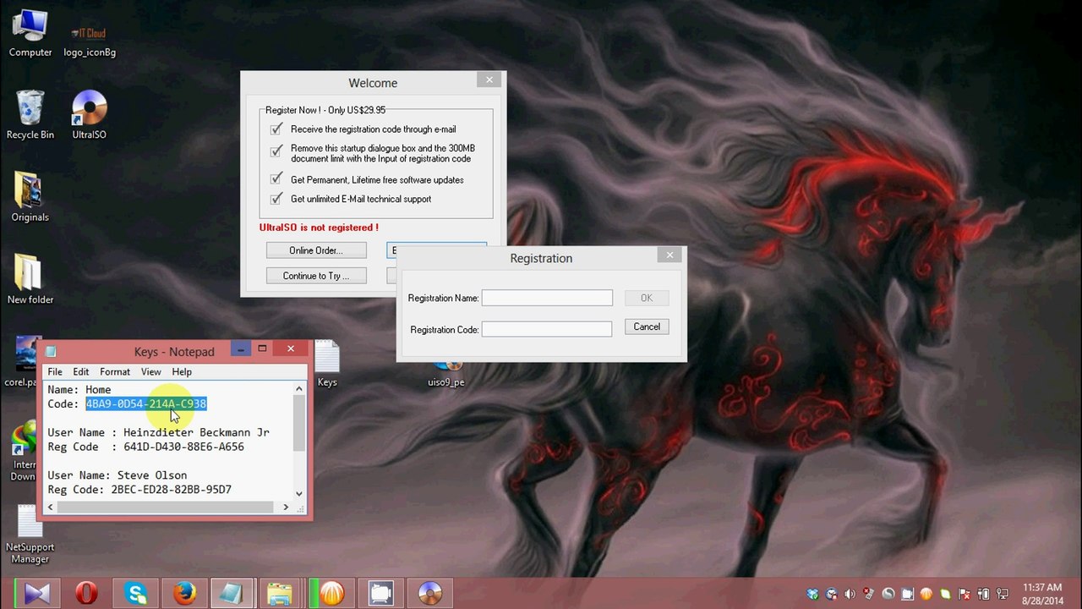Switch to UltraISO disc icon in taskbar
Image resolution: width=1082 pixels, height=609 pixels.
429,594
